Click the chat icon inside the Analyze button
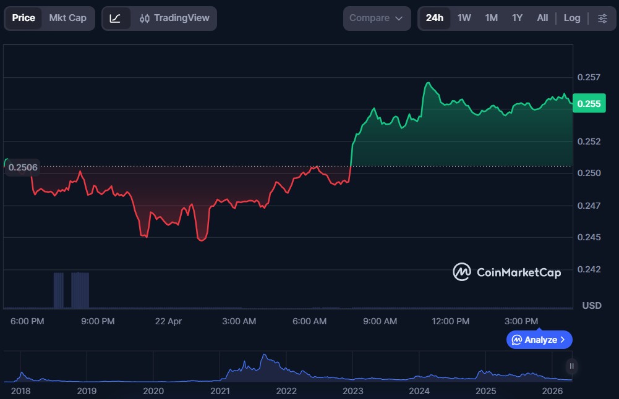 tap(516, 340)
